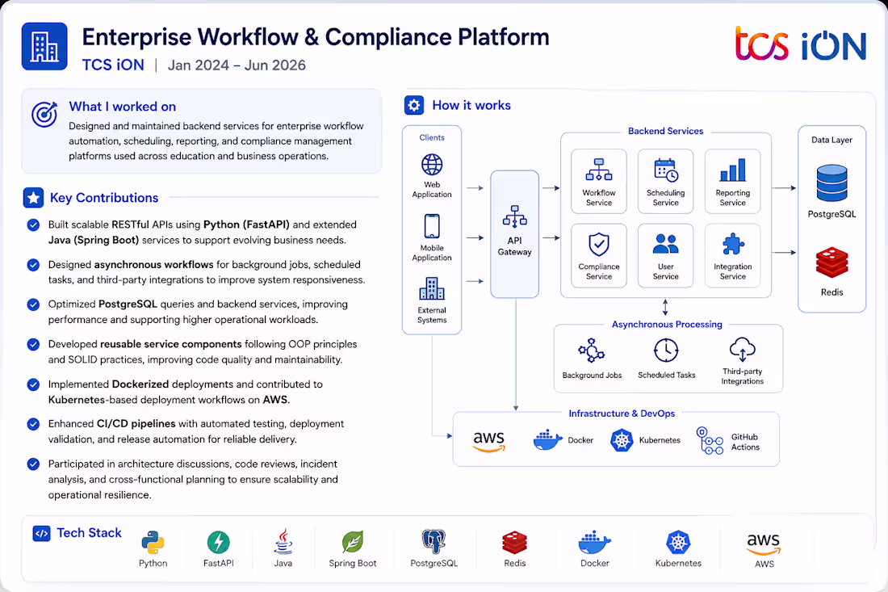
Task: Click the code icon beside Tech Stack
Action: pyautogui.click(x=41, y=533)
